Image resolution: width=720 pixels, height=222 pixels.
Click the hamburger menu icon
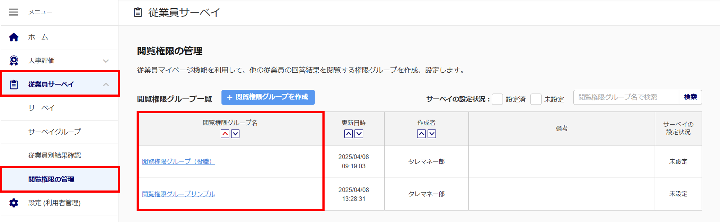pos(14,12)
